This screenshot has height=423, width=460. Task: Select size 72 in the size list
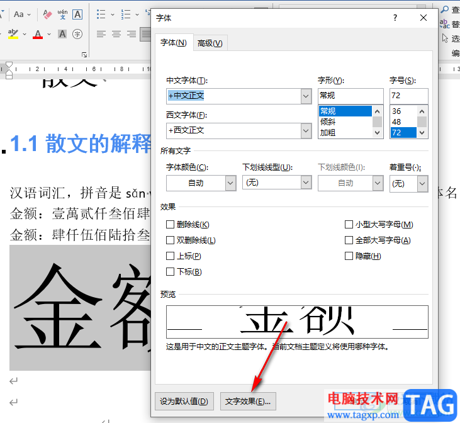tap(403, 133)
